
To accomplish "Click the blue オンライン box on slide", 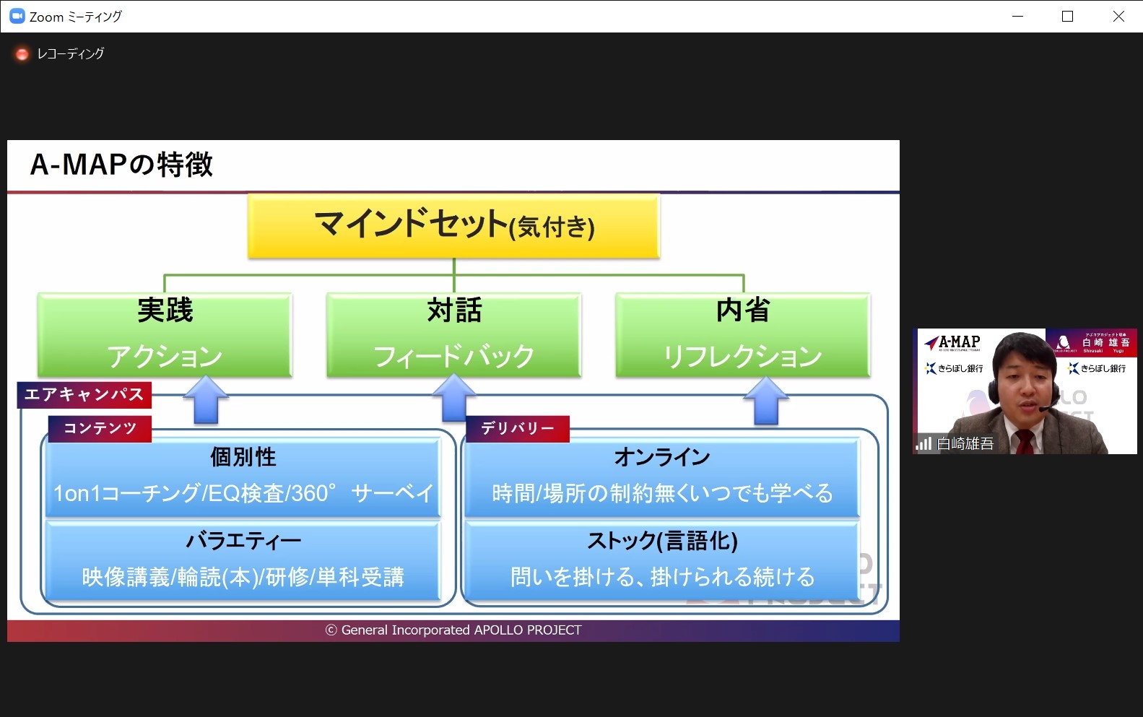I will click(x=661, y=477).
